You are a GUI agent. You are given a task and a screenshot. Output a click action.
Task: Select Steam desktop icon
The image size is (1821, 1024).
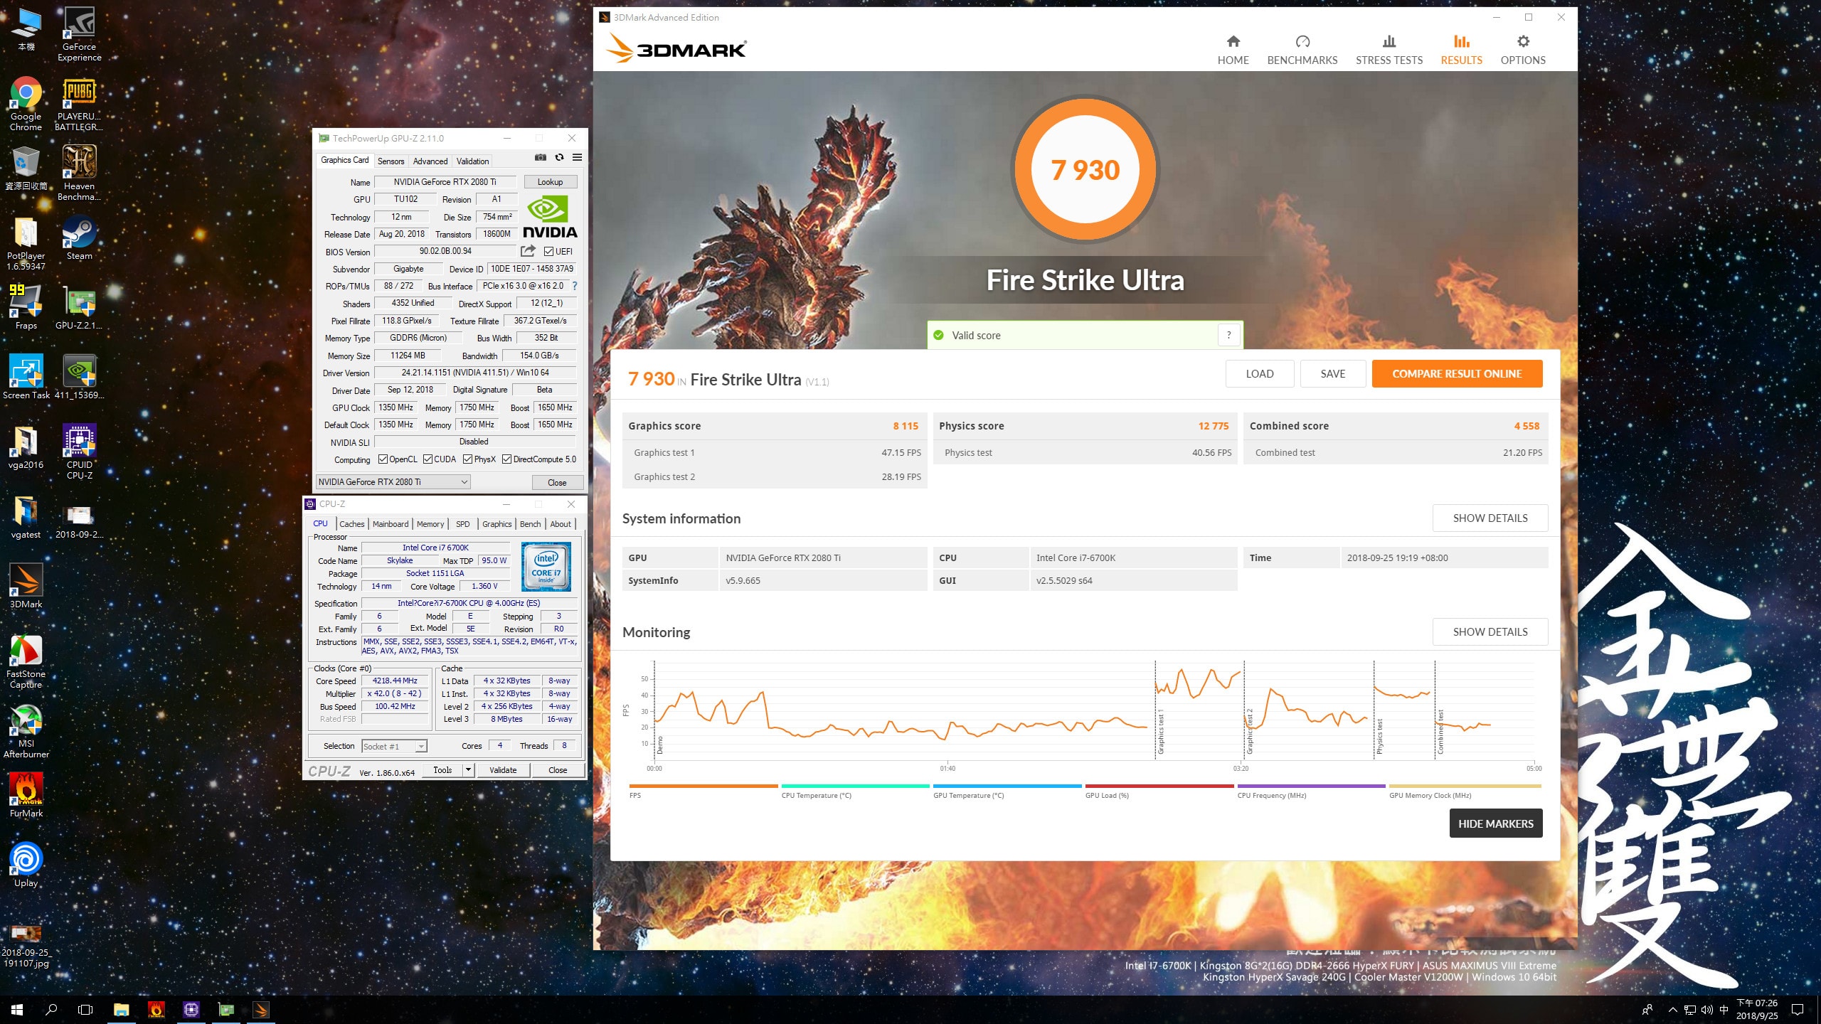79,238
